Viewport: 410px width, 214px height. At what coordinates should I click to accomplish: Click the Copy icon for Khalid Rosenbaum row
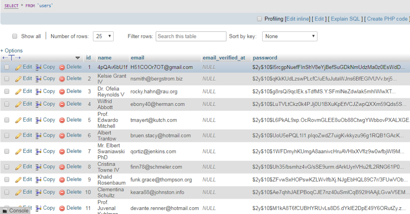pos(38,180)
